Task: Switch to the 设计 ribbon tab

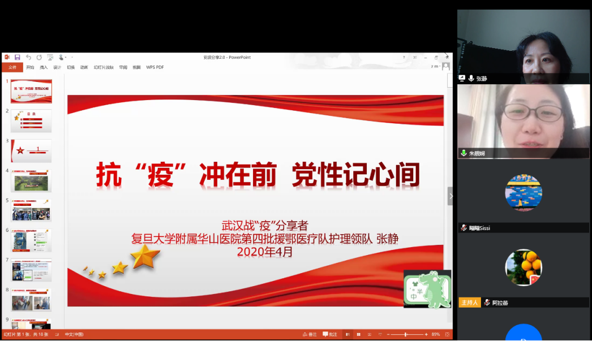Action: click(x=57, y=67)
